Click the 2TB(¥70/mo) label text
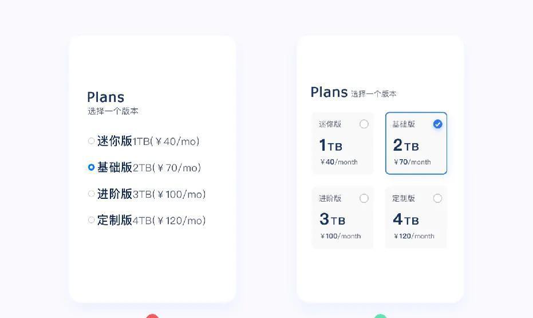The image size is (533, 318). click(x=167, y=168)
